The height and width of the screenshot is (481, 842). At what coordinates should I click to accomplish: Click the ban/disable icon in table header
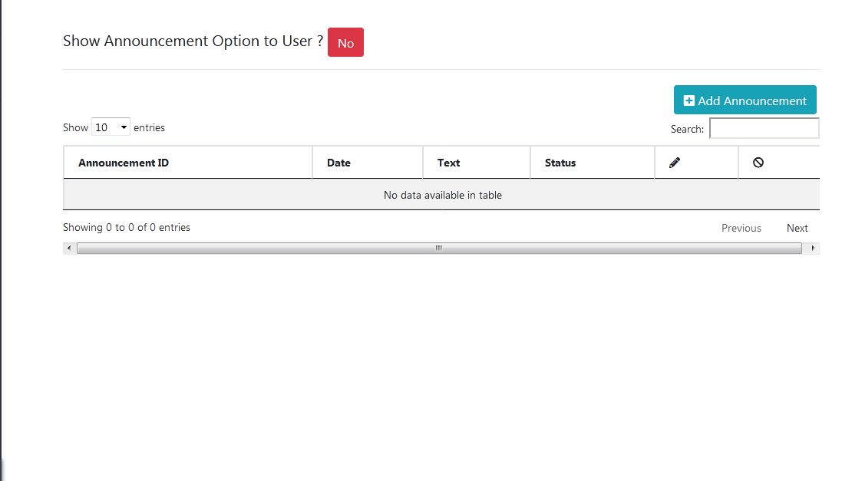click(759, 162)
